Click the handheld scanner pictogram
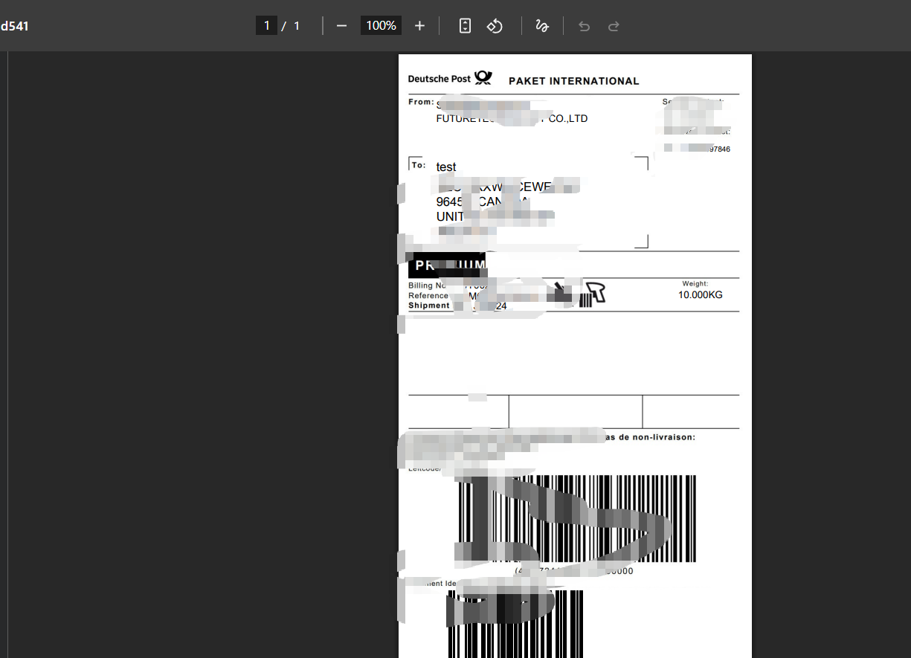The height and width of the screenshot is (658, 911). (x=593, y=294)
